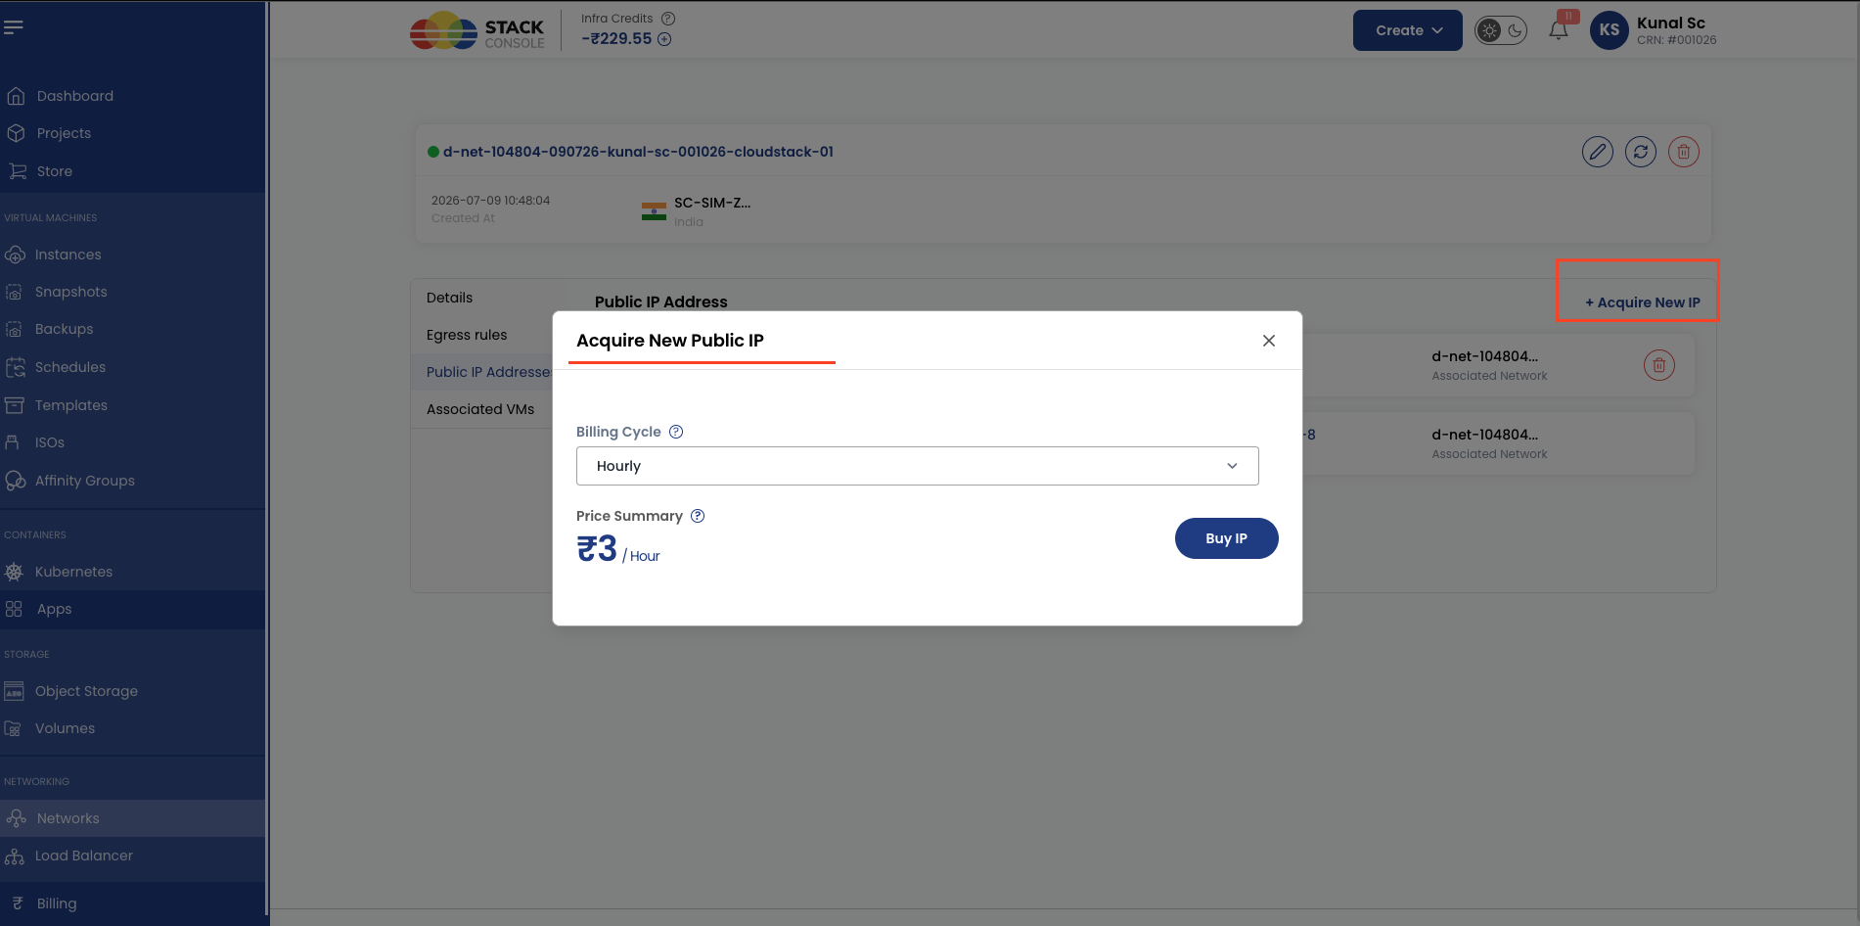Open Kunal Sc account name
Viewport: 1860px width, 926px height.
[x=1670, y=23]
